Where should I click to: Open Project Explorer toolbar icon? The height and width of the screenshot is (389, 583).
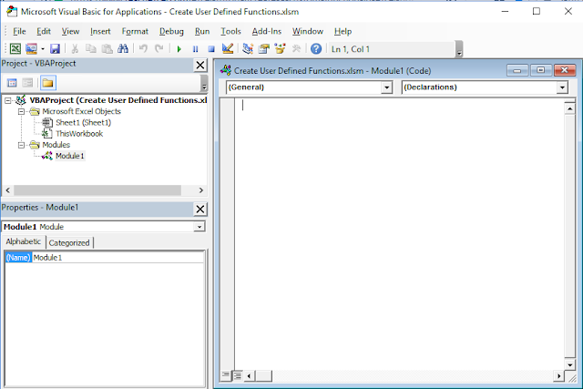248,48
